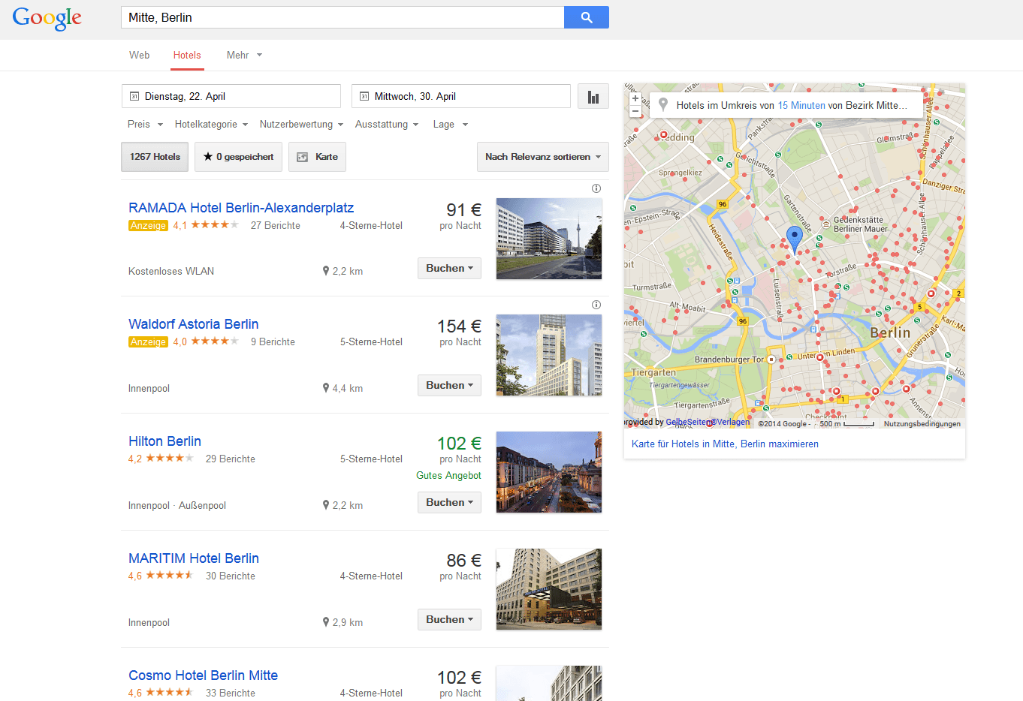Click the Google logo
1023x701 pixels.
click(47, 18)
